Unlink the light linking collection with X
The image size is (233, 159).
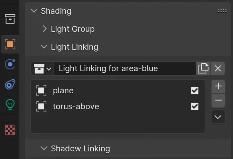pos(218,68)
